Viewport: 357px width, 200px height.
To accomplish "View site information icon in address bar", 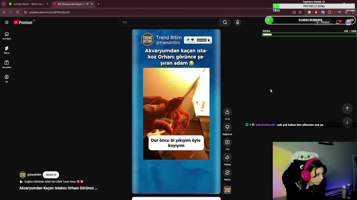I will click(x=25, y=12).
